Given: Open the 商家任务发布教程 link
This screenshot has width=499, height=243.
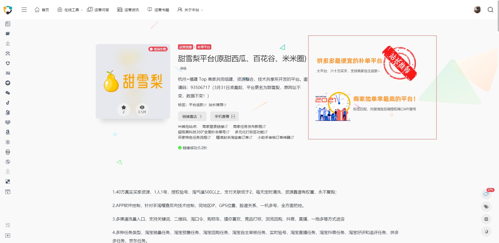Looking at the screenshot, I should pyautogui.click(x=249, y=127).
